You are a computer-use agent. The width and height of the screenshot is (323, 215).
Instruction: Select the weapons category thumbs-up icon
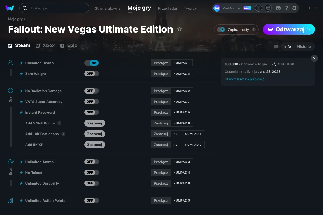(x=10, y=162)
